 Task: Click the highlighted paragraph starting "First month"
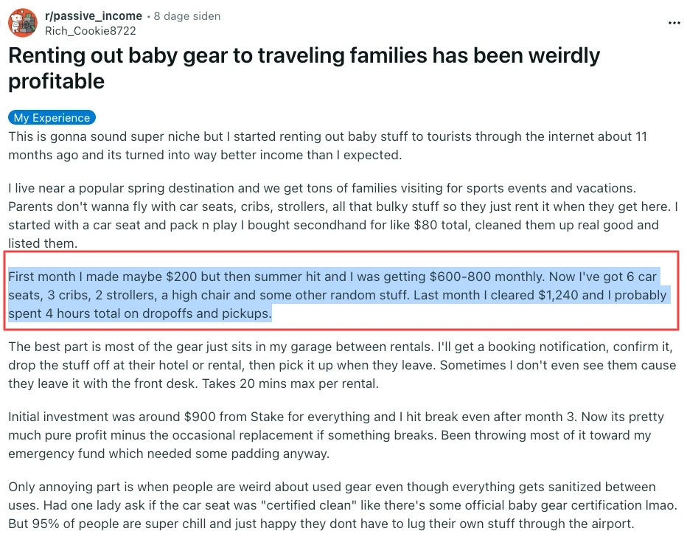338,295
